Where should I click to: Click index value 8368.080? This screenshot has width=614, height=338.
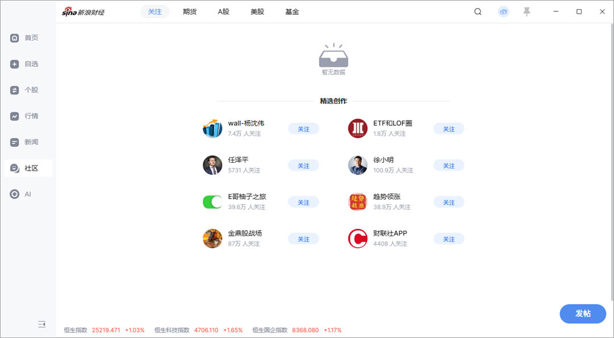point(305,330)
